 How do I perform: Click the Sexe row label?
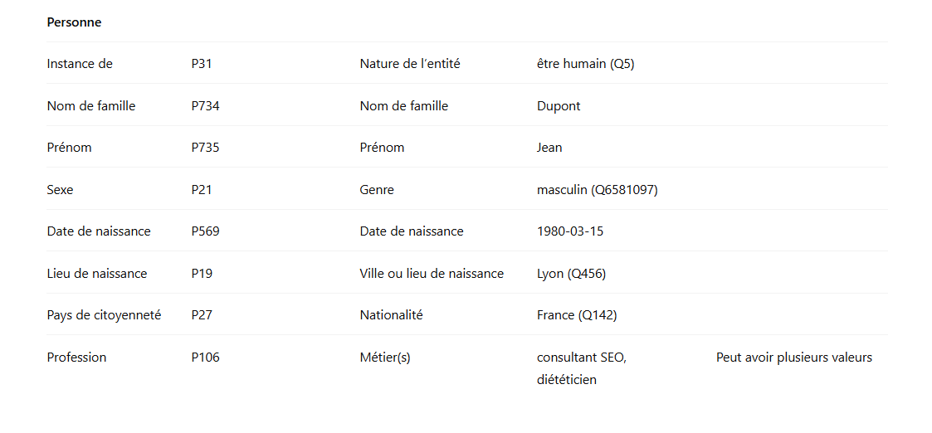pyautogui.click(x=60, y=190)
